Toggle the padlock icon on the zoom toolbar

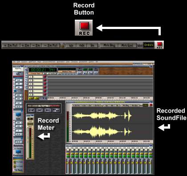[63, 45]
